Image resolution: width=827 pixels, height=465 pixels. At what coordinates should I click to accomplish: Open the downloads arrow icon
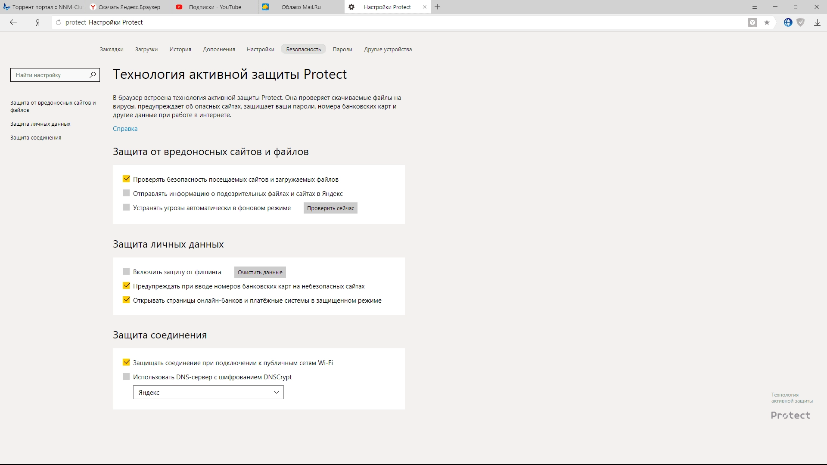pyautogui.click(x=817, y=22)
